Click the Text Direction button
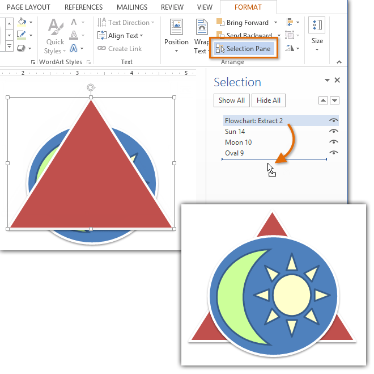The height and width of the screenshot is (374, 374). click(126, 23)
